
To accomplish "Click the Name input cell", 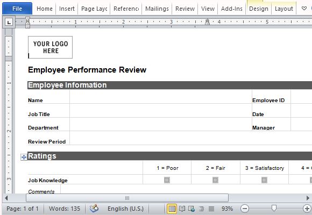I will pyautogui.click(x=161, y=97).
